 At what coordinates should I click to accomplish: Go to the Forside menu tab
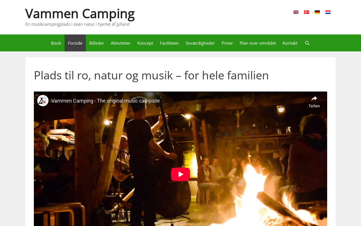point(75,43)
